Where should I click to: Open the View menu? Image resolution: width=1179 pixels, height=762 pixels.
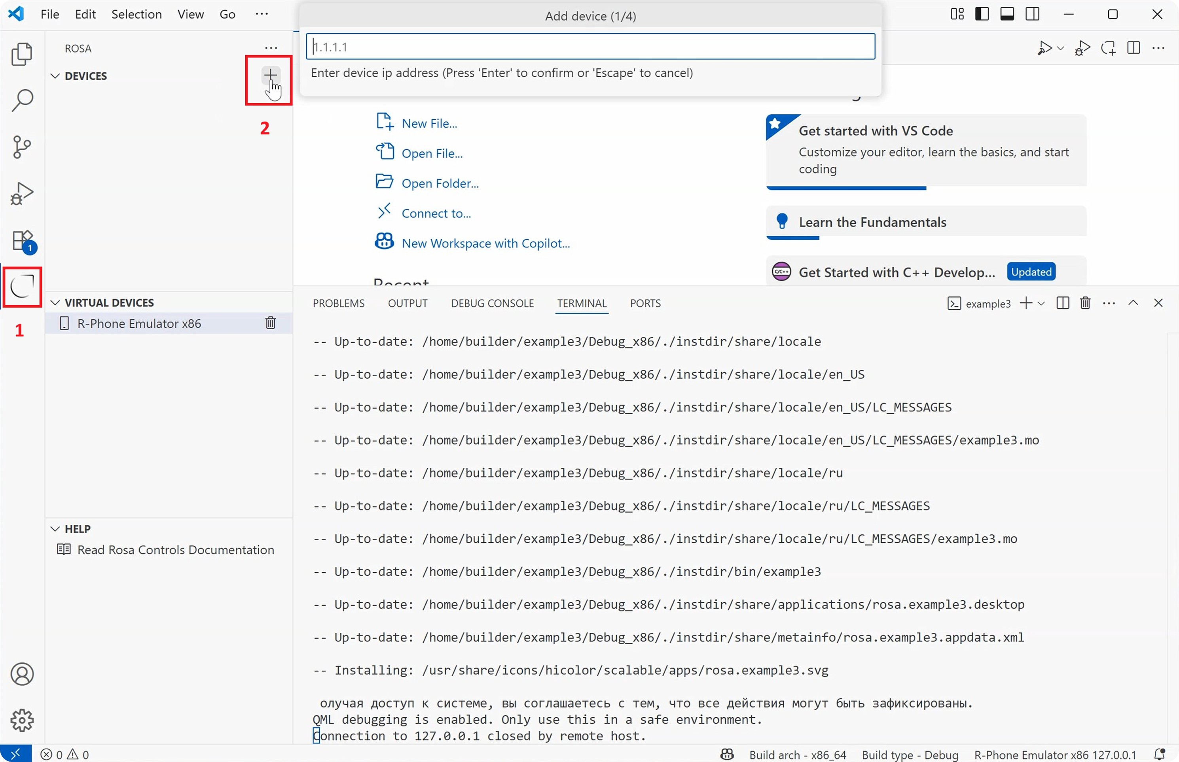(191, 14)
